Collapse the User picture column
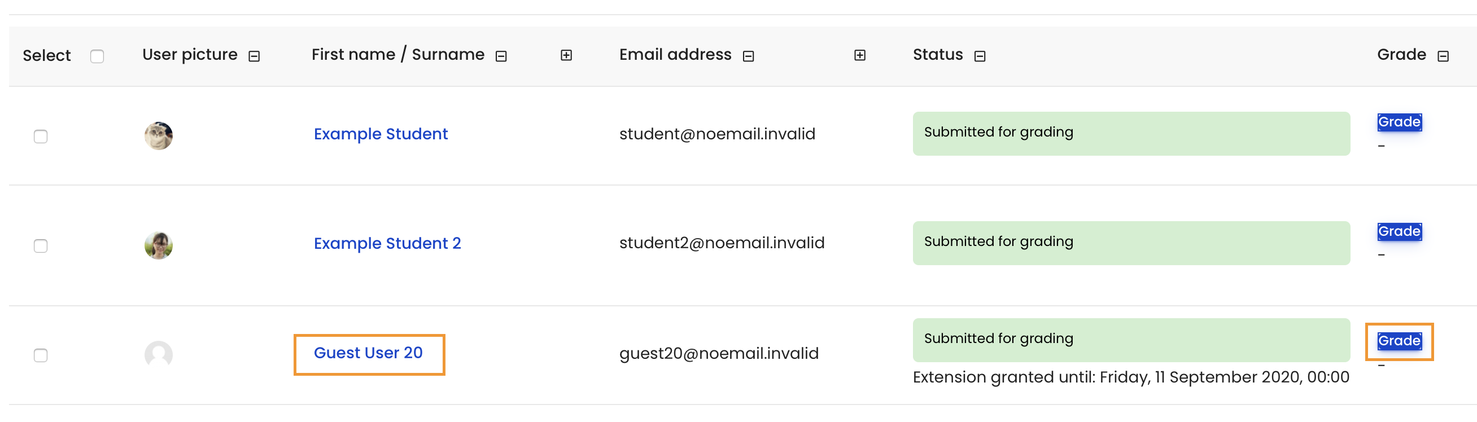The width and height of the screenshot is (1477, 422). tap(254, 56)
